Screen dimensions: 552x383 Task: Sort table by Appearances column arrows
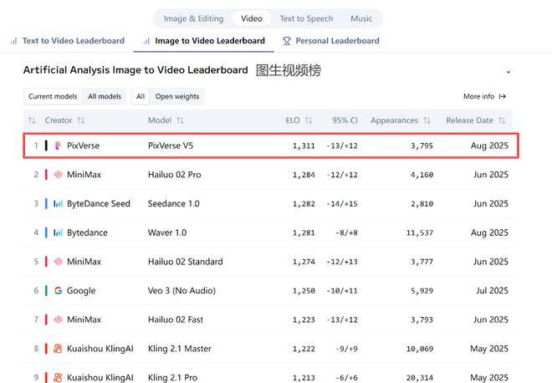click(427, 120)
